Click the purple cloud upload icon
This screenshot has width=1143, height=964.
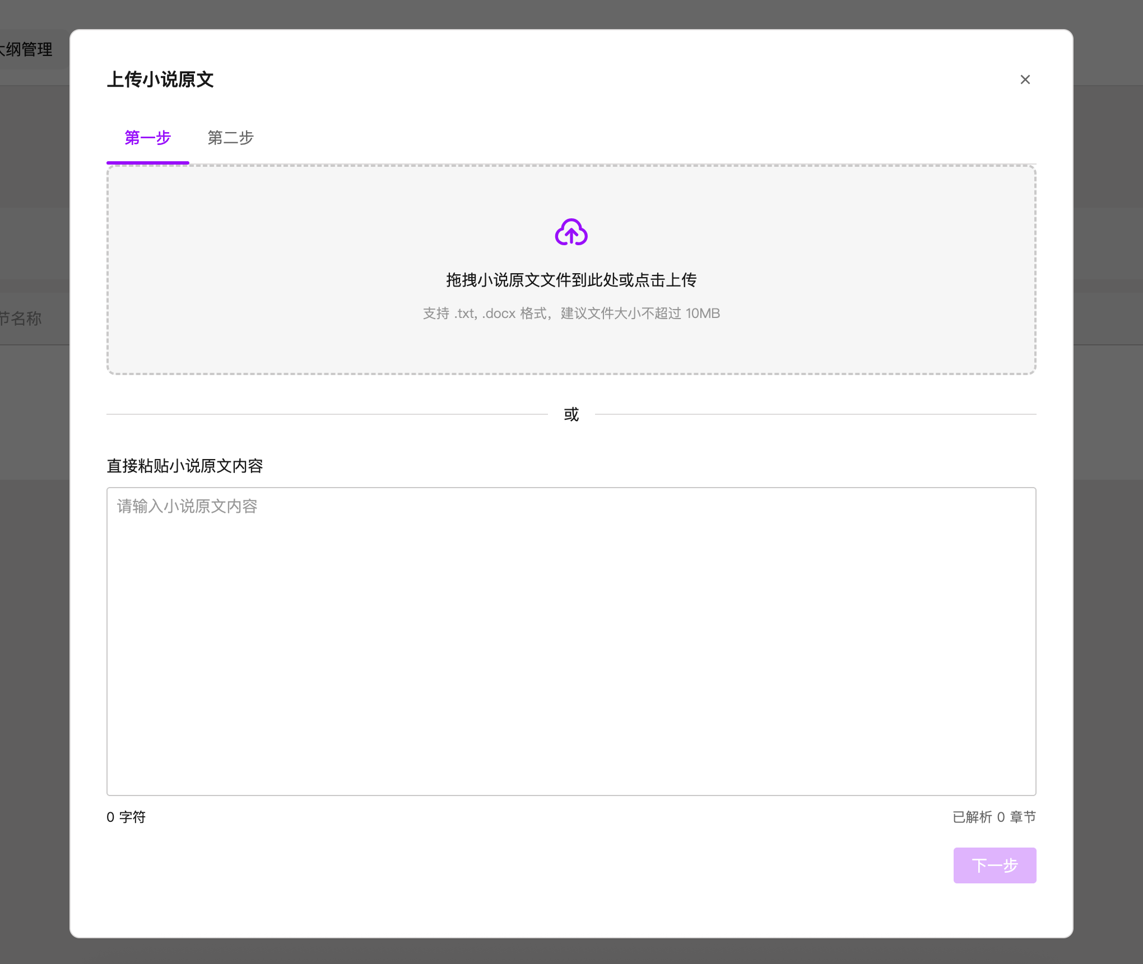point(571,232)
